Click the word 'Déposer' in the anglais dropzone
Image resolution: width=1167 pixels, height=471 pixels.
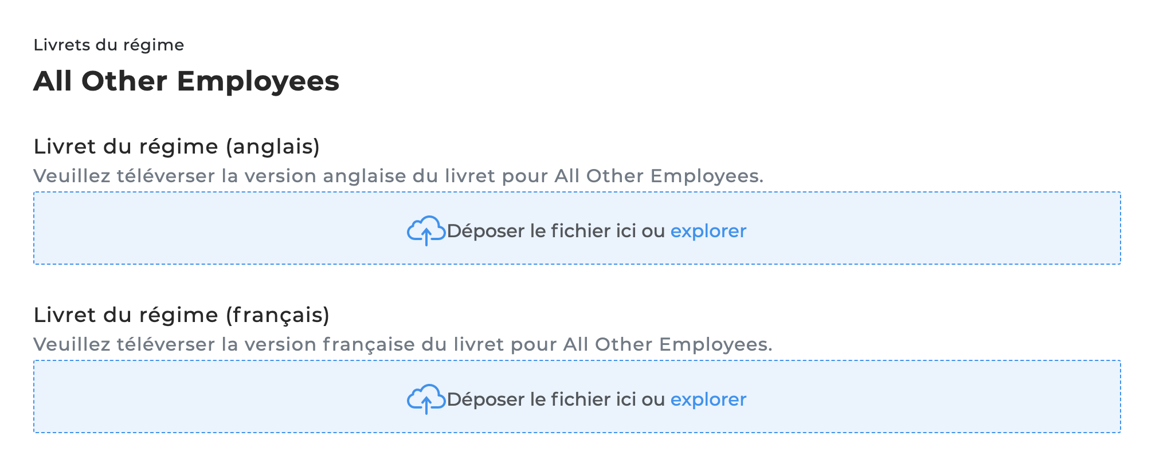click(x=486, y=231)
